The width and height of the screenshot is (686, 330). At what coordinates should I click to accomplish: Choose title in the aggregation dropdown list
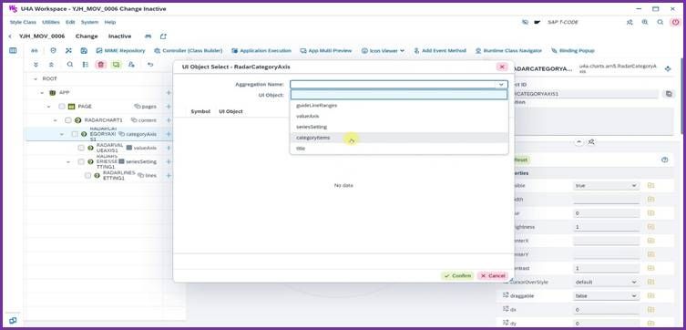(x=399, y=149)
